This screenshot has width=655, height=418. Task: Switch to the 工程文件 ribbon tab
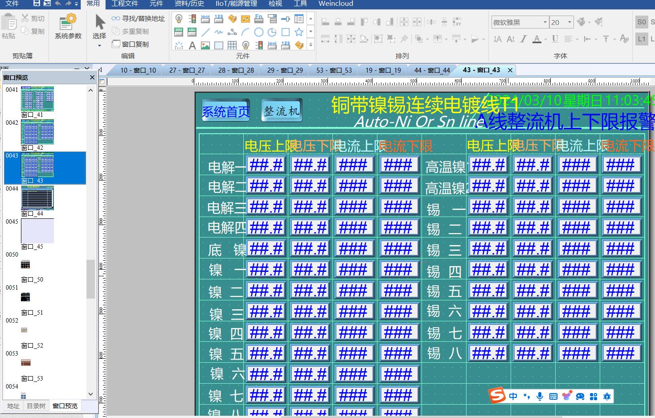(125, 4)
